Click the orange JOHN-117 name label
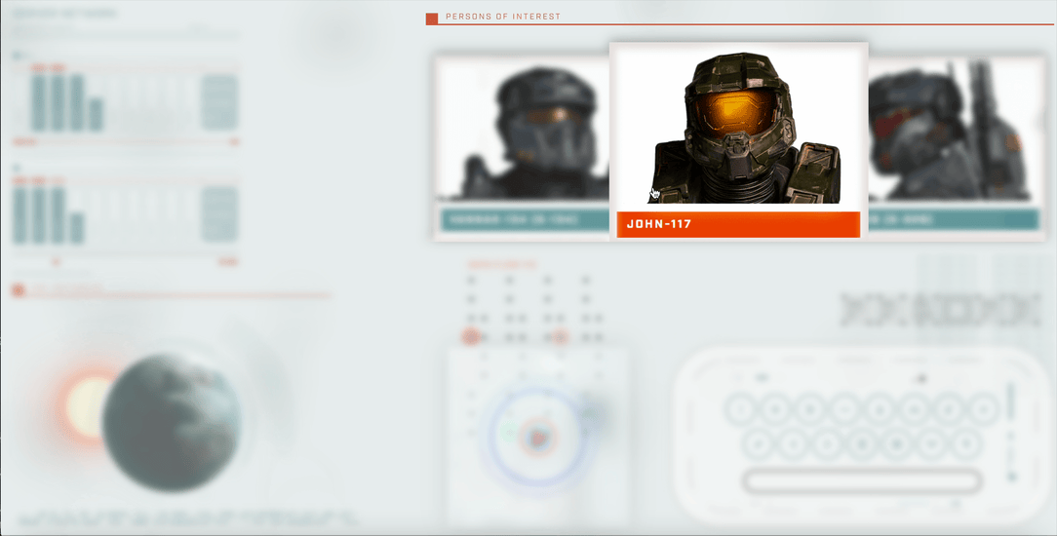The height and width of the screenshot is (536, 1057). [738, 224]
